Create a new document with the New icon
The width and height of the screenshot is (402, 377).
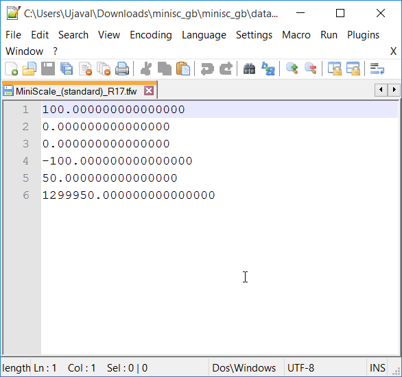click(x=12, y=69)
